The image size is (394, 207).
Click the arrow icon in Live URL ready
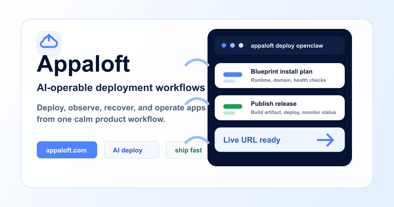pos(325,140)
